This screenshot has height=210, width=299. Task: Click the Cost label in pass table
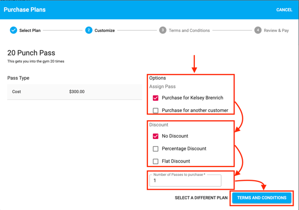17,91
